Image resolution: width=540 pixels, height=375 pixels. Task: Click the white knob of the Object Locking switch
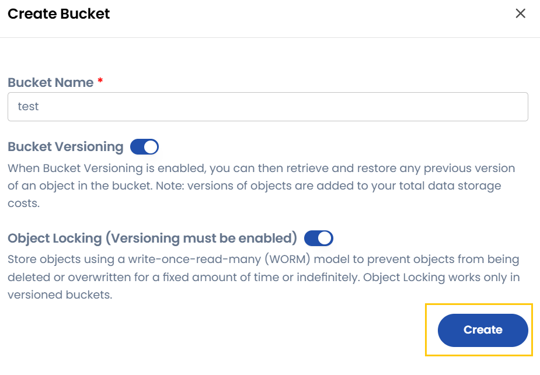(325, 238)
